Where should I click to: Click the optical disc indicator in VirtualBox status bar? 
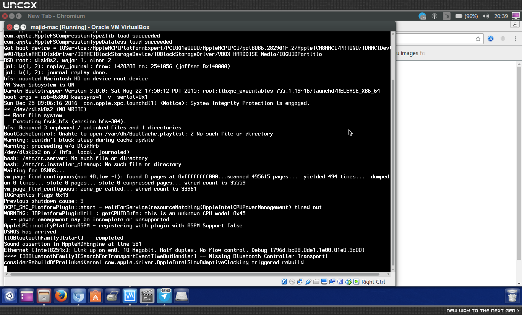point(292,282)
